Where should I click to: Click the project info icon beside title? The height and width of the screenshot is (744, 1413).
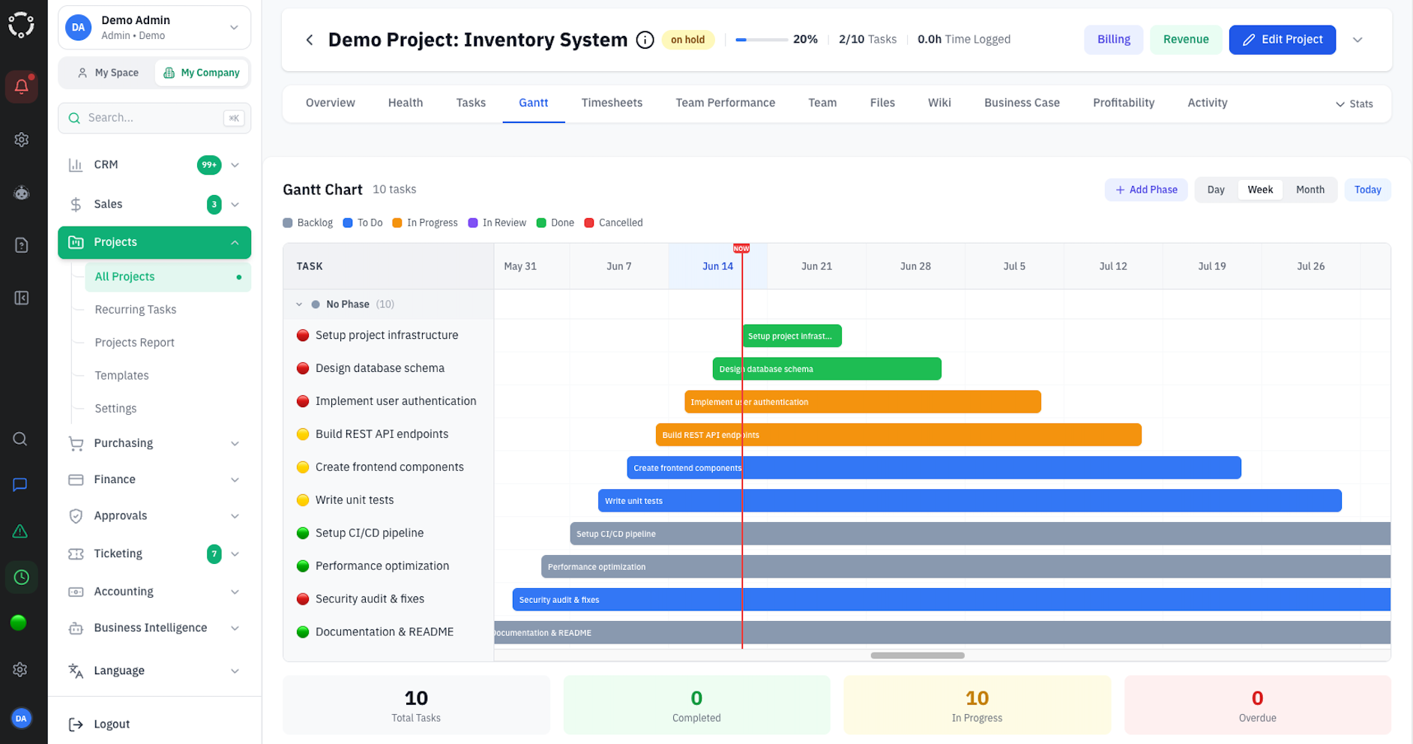pyautogui.click(x=645, y=40)
